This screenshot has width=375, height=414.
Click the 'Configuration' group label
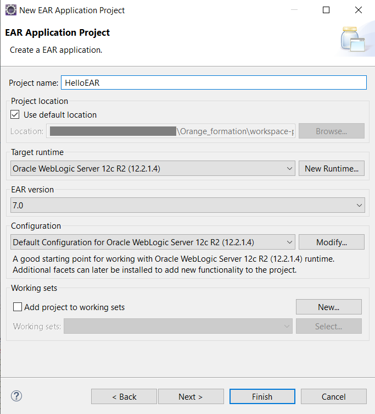point(36,226)
